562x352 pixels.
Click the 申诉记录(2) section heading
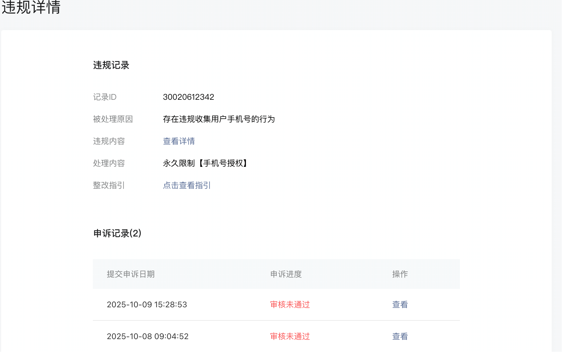pos(117,233)
